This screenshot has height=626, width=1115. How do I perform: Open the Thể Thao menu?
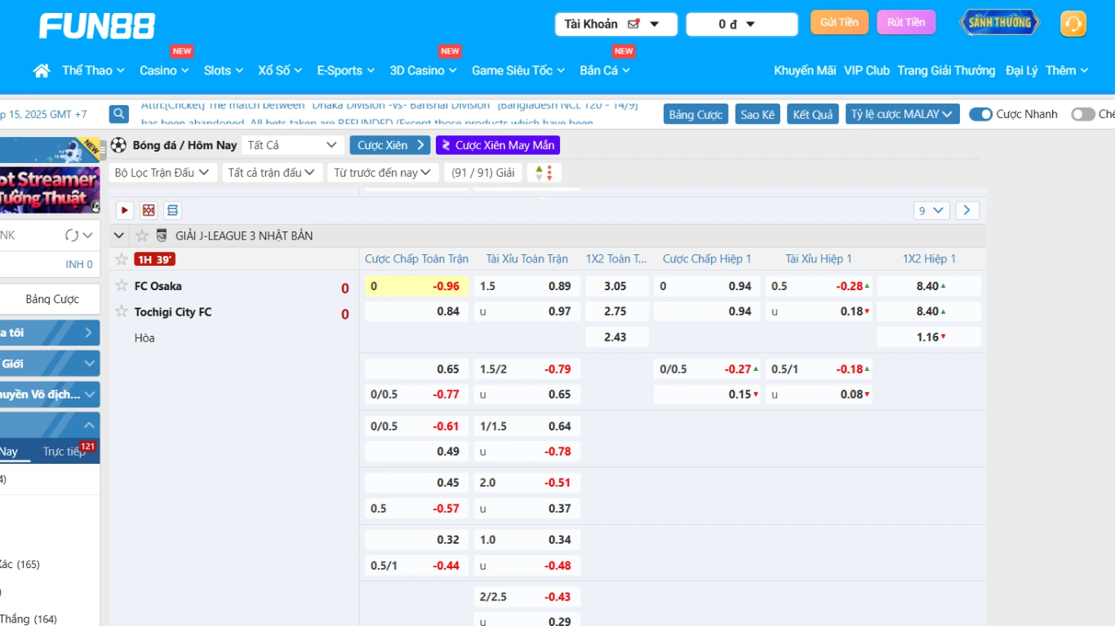point(93,71)
